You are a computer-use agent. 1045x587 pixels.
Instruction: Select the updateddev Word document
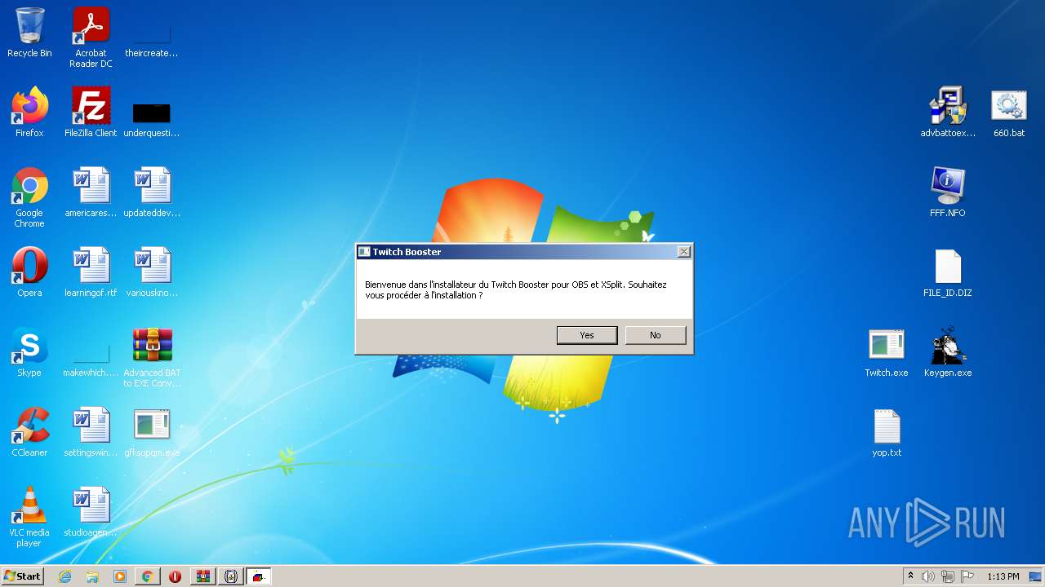(x=152, y=192)
